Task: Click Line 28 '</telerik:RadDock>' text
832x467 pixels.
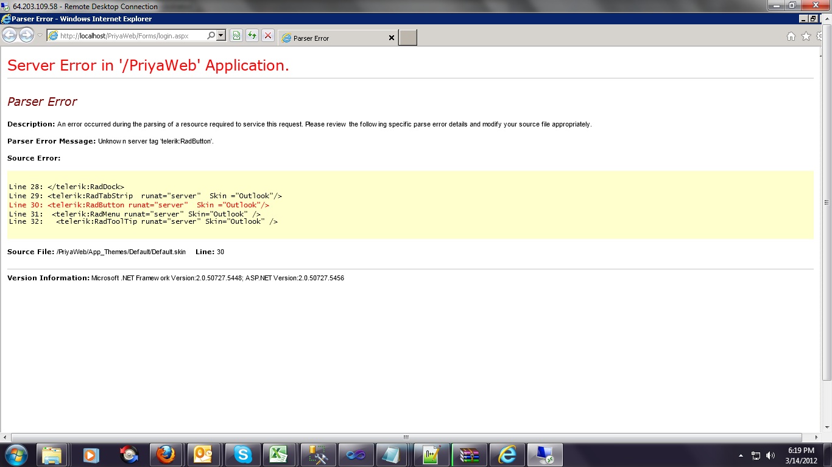Action: [x=86, y=187]
